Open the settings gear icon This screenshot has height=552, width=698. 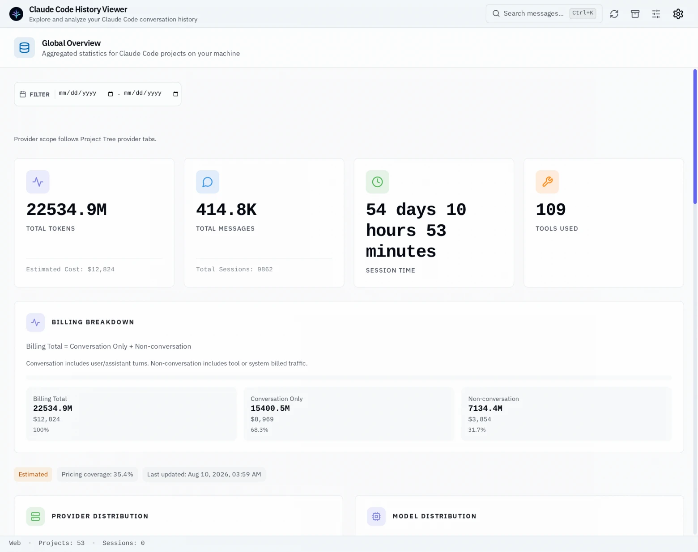pyautogui.click(x=678, y=14)
